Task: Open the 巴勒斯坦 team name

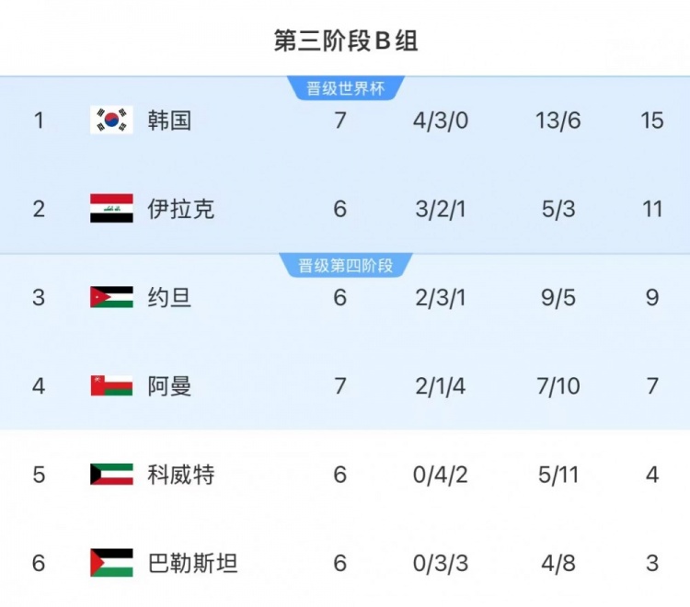Action: (x=192, y=563)
